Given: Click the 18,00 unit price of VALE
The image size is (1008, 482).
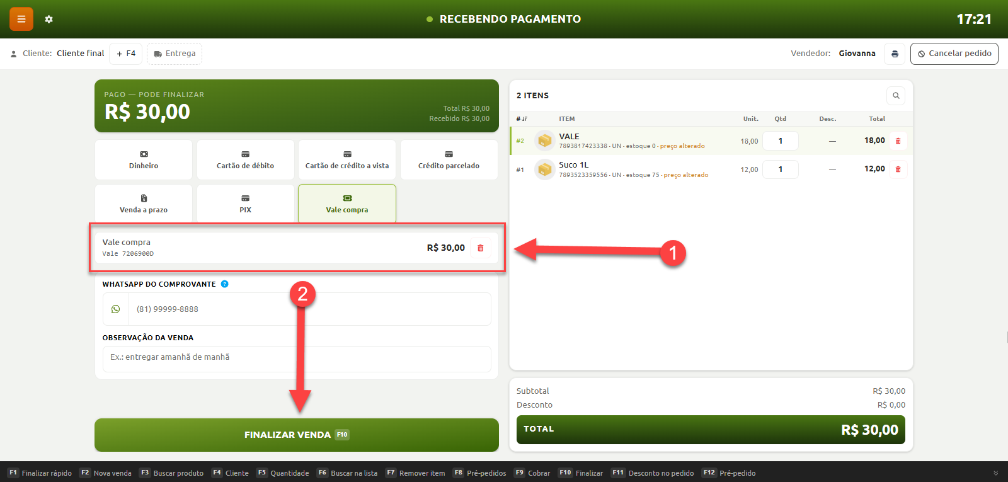Looking at the screenshot, I should (x=749, y=141).
